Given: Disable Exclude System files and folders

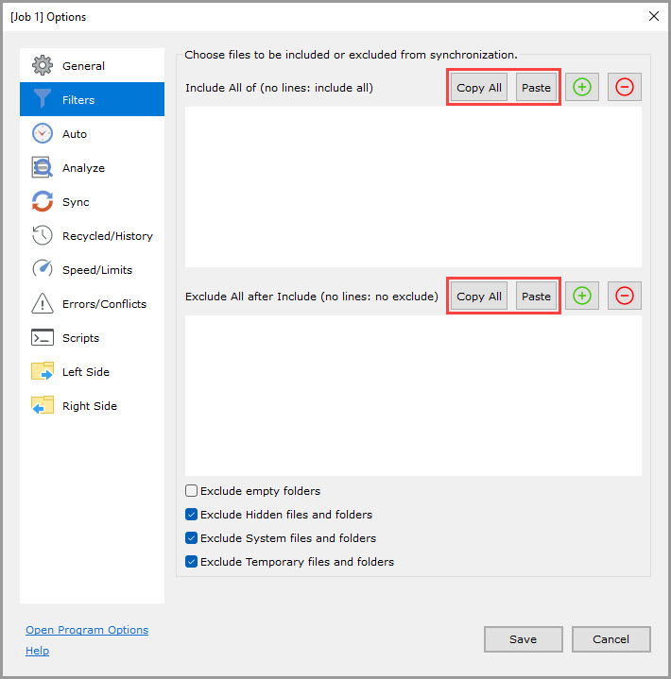Looking at the screenshot, I should tap(192, 538).
